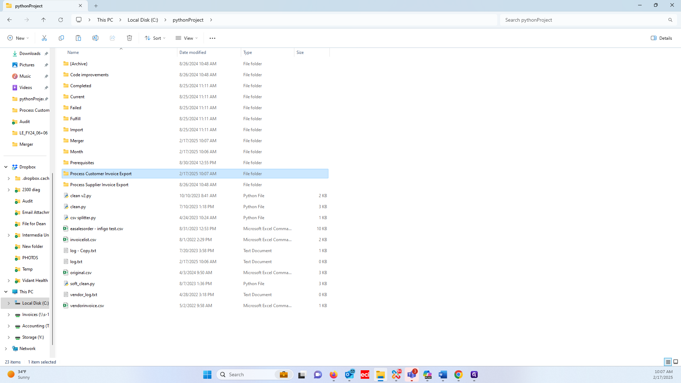The width and height of the screenshot is (681, 383).
Task: Add a new File Explorer tab
Action: (x=96, y=6)
